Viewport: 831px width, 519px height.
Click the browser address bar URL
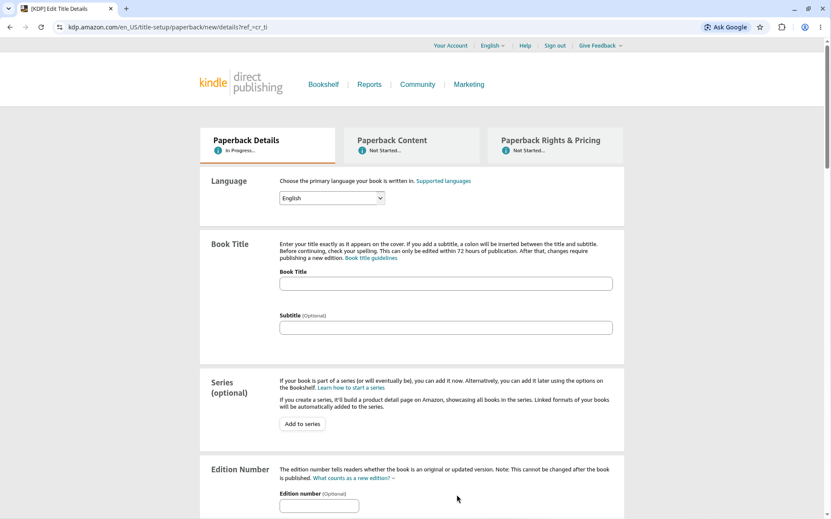tap(167, 27)
